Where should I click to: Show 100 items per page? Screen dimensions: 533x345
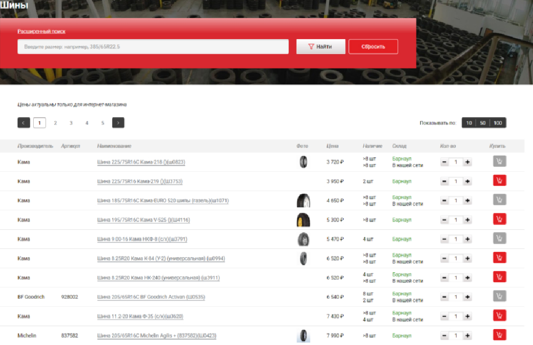[x=498, y=123]
